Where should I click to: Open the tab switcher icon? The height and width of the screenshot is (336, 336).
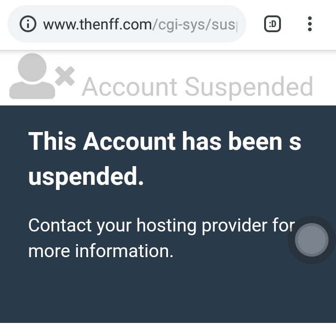[273, 24]
